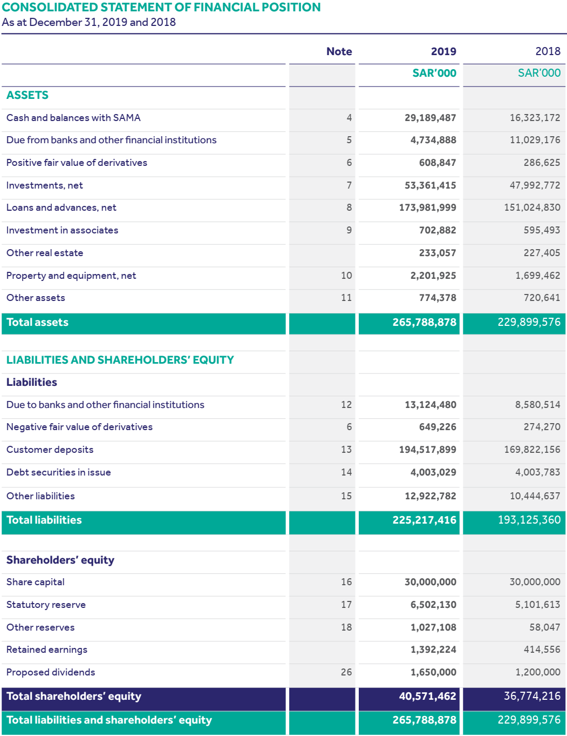567x736 pixels.
Task: Select the Cash and balances with SAMA row label
Action: point(73,118)
